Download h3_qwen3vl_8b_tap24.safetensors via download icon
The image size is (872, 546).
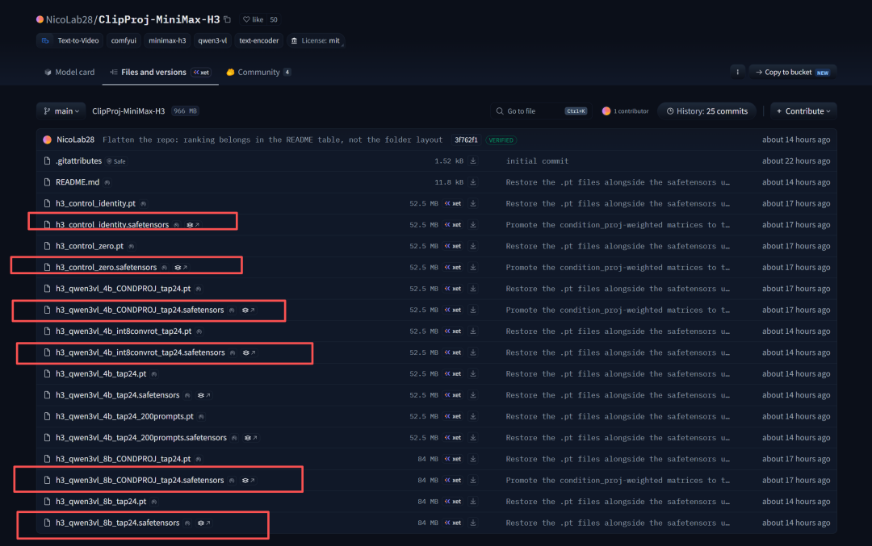tap(473, 523)
